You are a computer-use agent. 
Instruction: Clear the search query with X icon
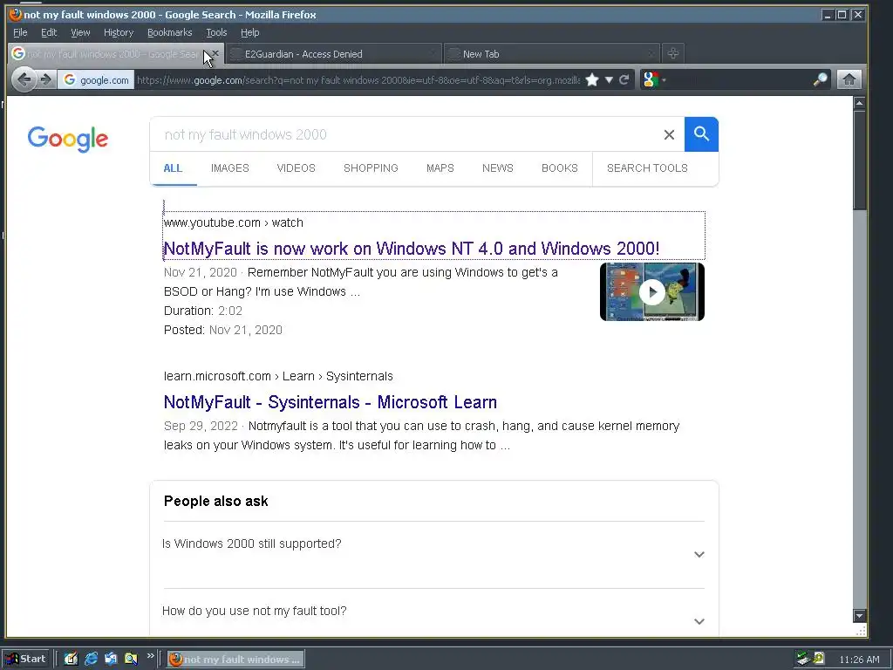(x=669, y=134)
